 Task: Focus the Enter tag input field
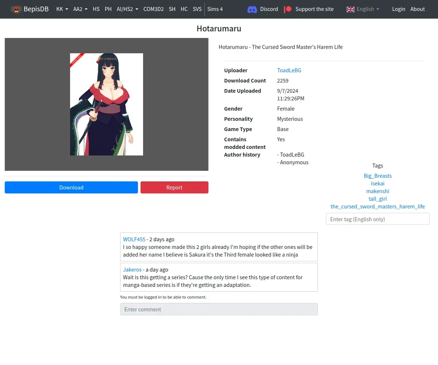click(378, 219)
